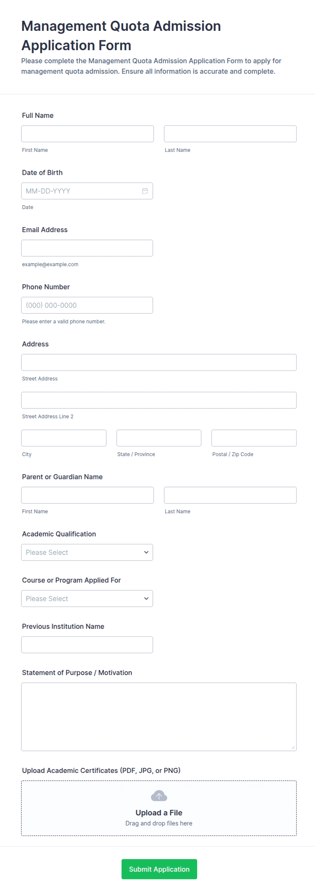Image resolution: width=315 pixels, height=896 pixels.
Task: Click the cloud upload icon
Action: 159,795
